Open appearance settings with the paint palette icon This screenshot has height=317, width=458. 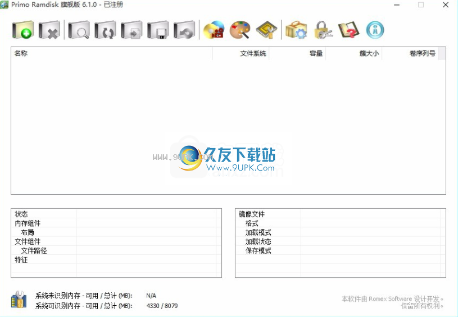(240, 30)
